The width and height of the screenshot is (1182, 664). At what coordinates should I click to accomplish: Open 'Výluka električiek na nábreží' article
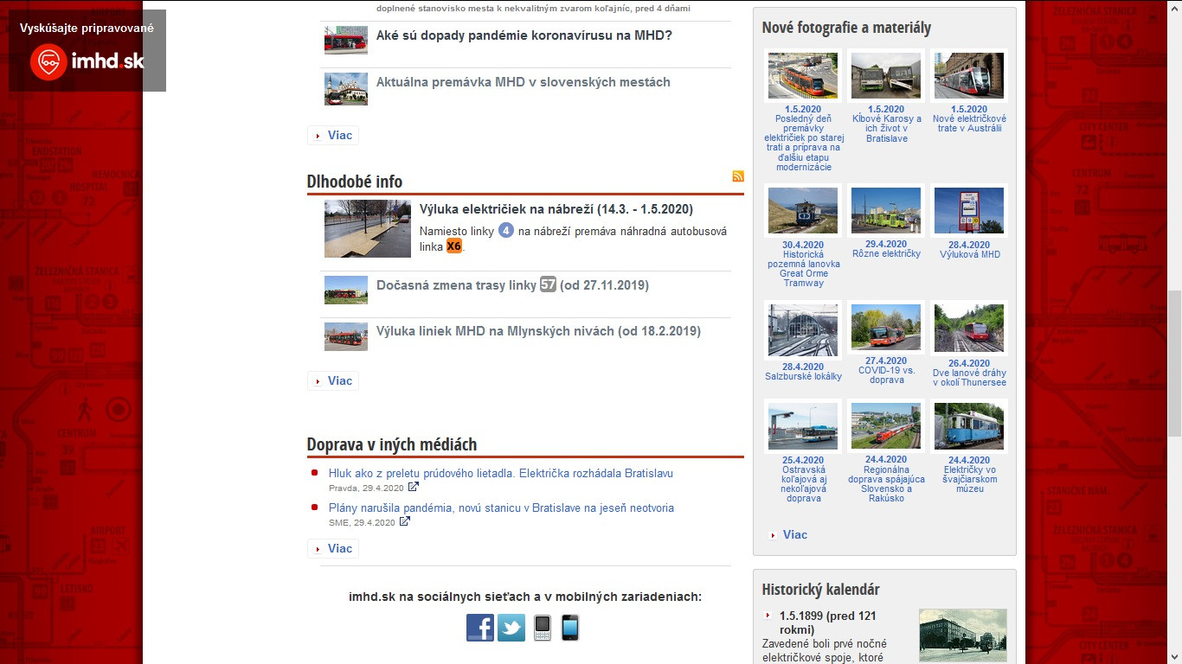click(556, 209)
